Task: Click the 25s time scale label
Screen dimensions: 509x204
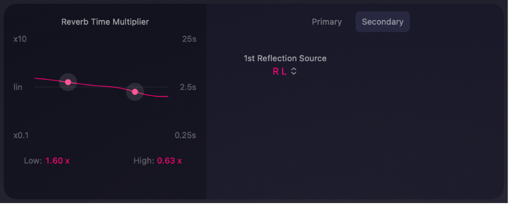Action: pos(189,39)
